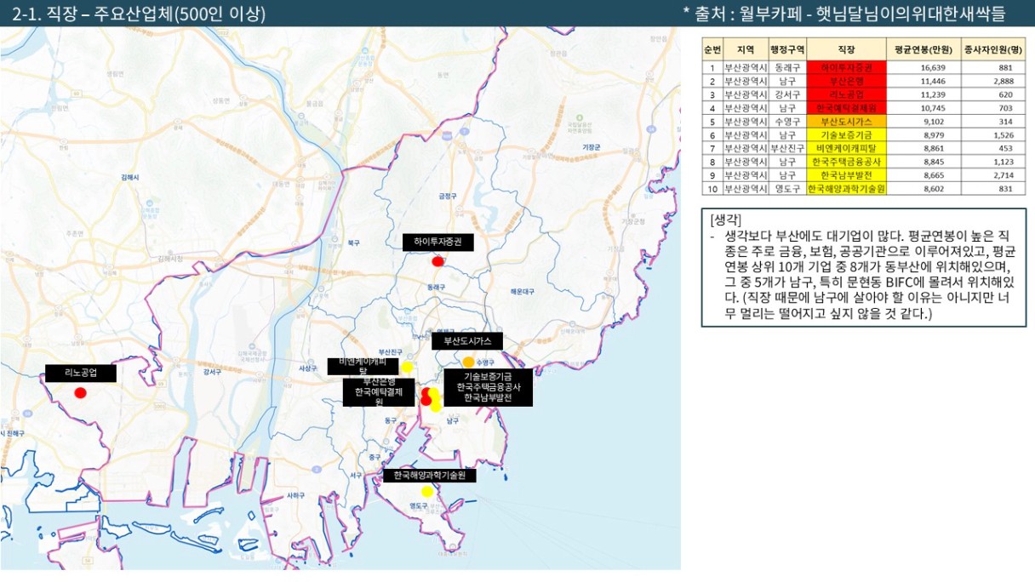1035x582 pixels.
Task: Click the 금정구 label on the map
Action: click(x=448, y=195)
